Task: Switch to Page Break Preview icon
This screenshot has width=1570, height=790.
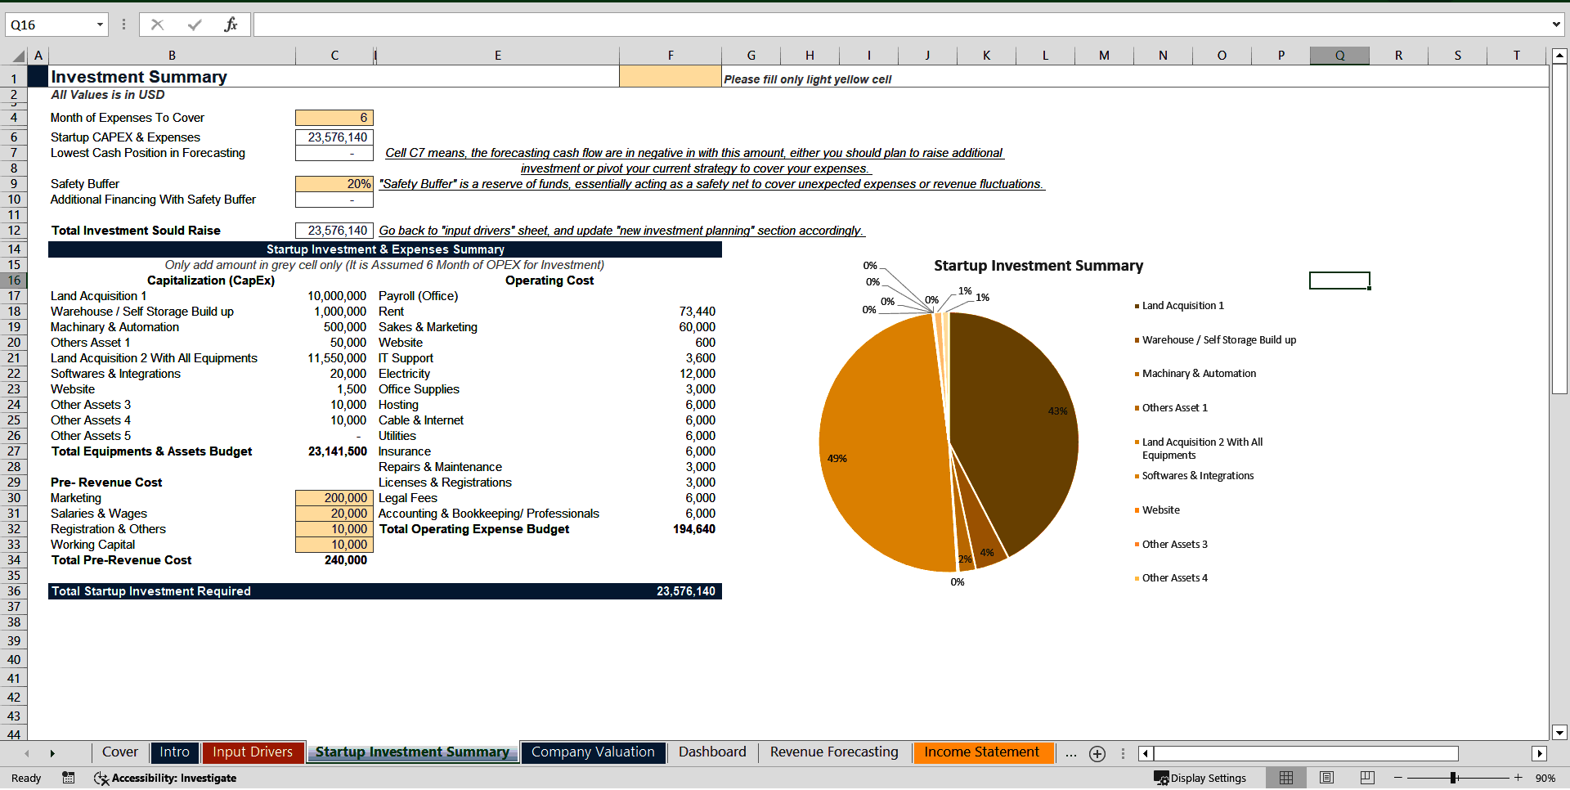Action: (x=1367, y=778)
